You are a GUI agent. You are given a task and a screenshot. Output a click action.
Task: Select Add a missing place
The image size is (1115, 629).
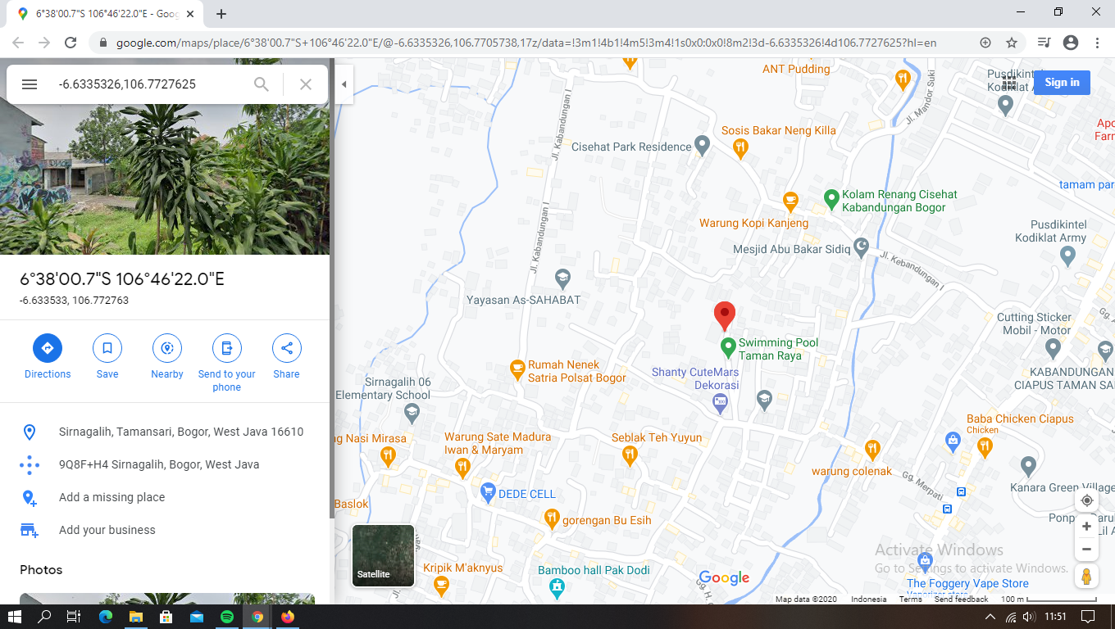coord(111,497)
